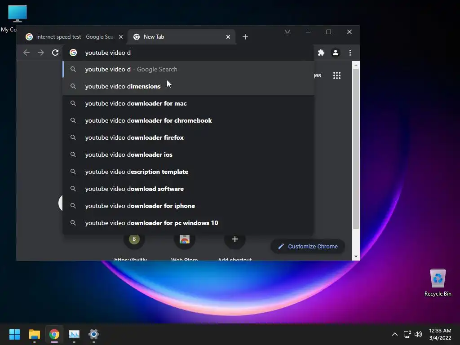Open the clock showing 12:33 AM

[x=440, y=334]
